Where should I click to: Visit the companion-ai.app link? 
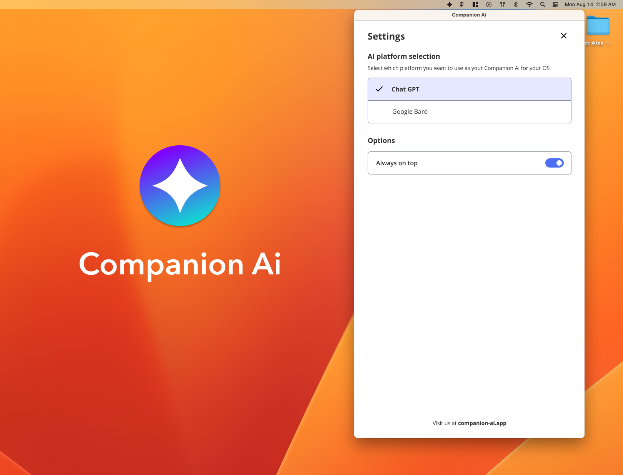point(482,423)
